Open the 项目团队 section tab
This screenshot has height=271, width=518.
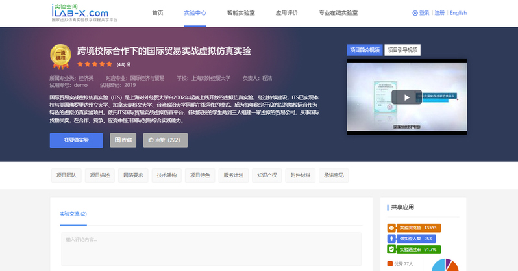click(66, 175)
